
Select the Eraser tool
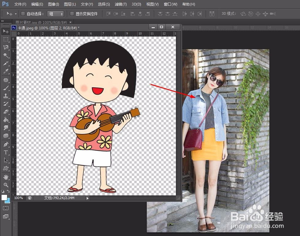click(x=6, y=111)
